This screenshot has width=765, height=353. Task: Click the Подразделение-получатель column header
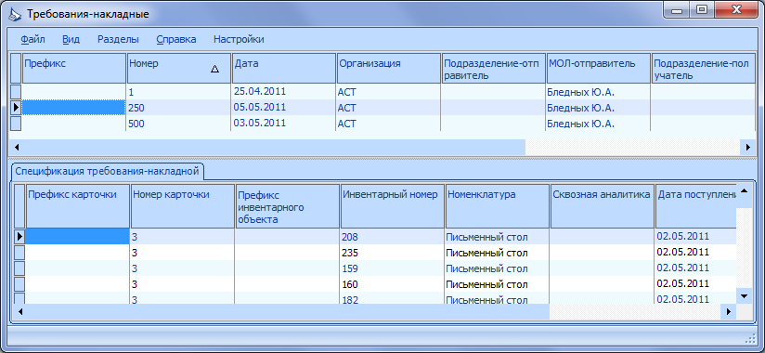point(703,68)
